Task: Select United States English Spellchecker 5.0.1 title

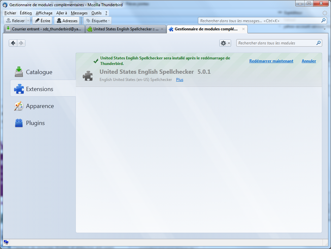Action: pos(155,72)
